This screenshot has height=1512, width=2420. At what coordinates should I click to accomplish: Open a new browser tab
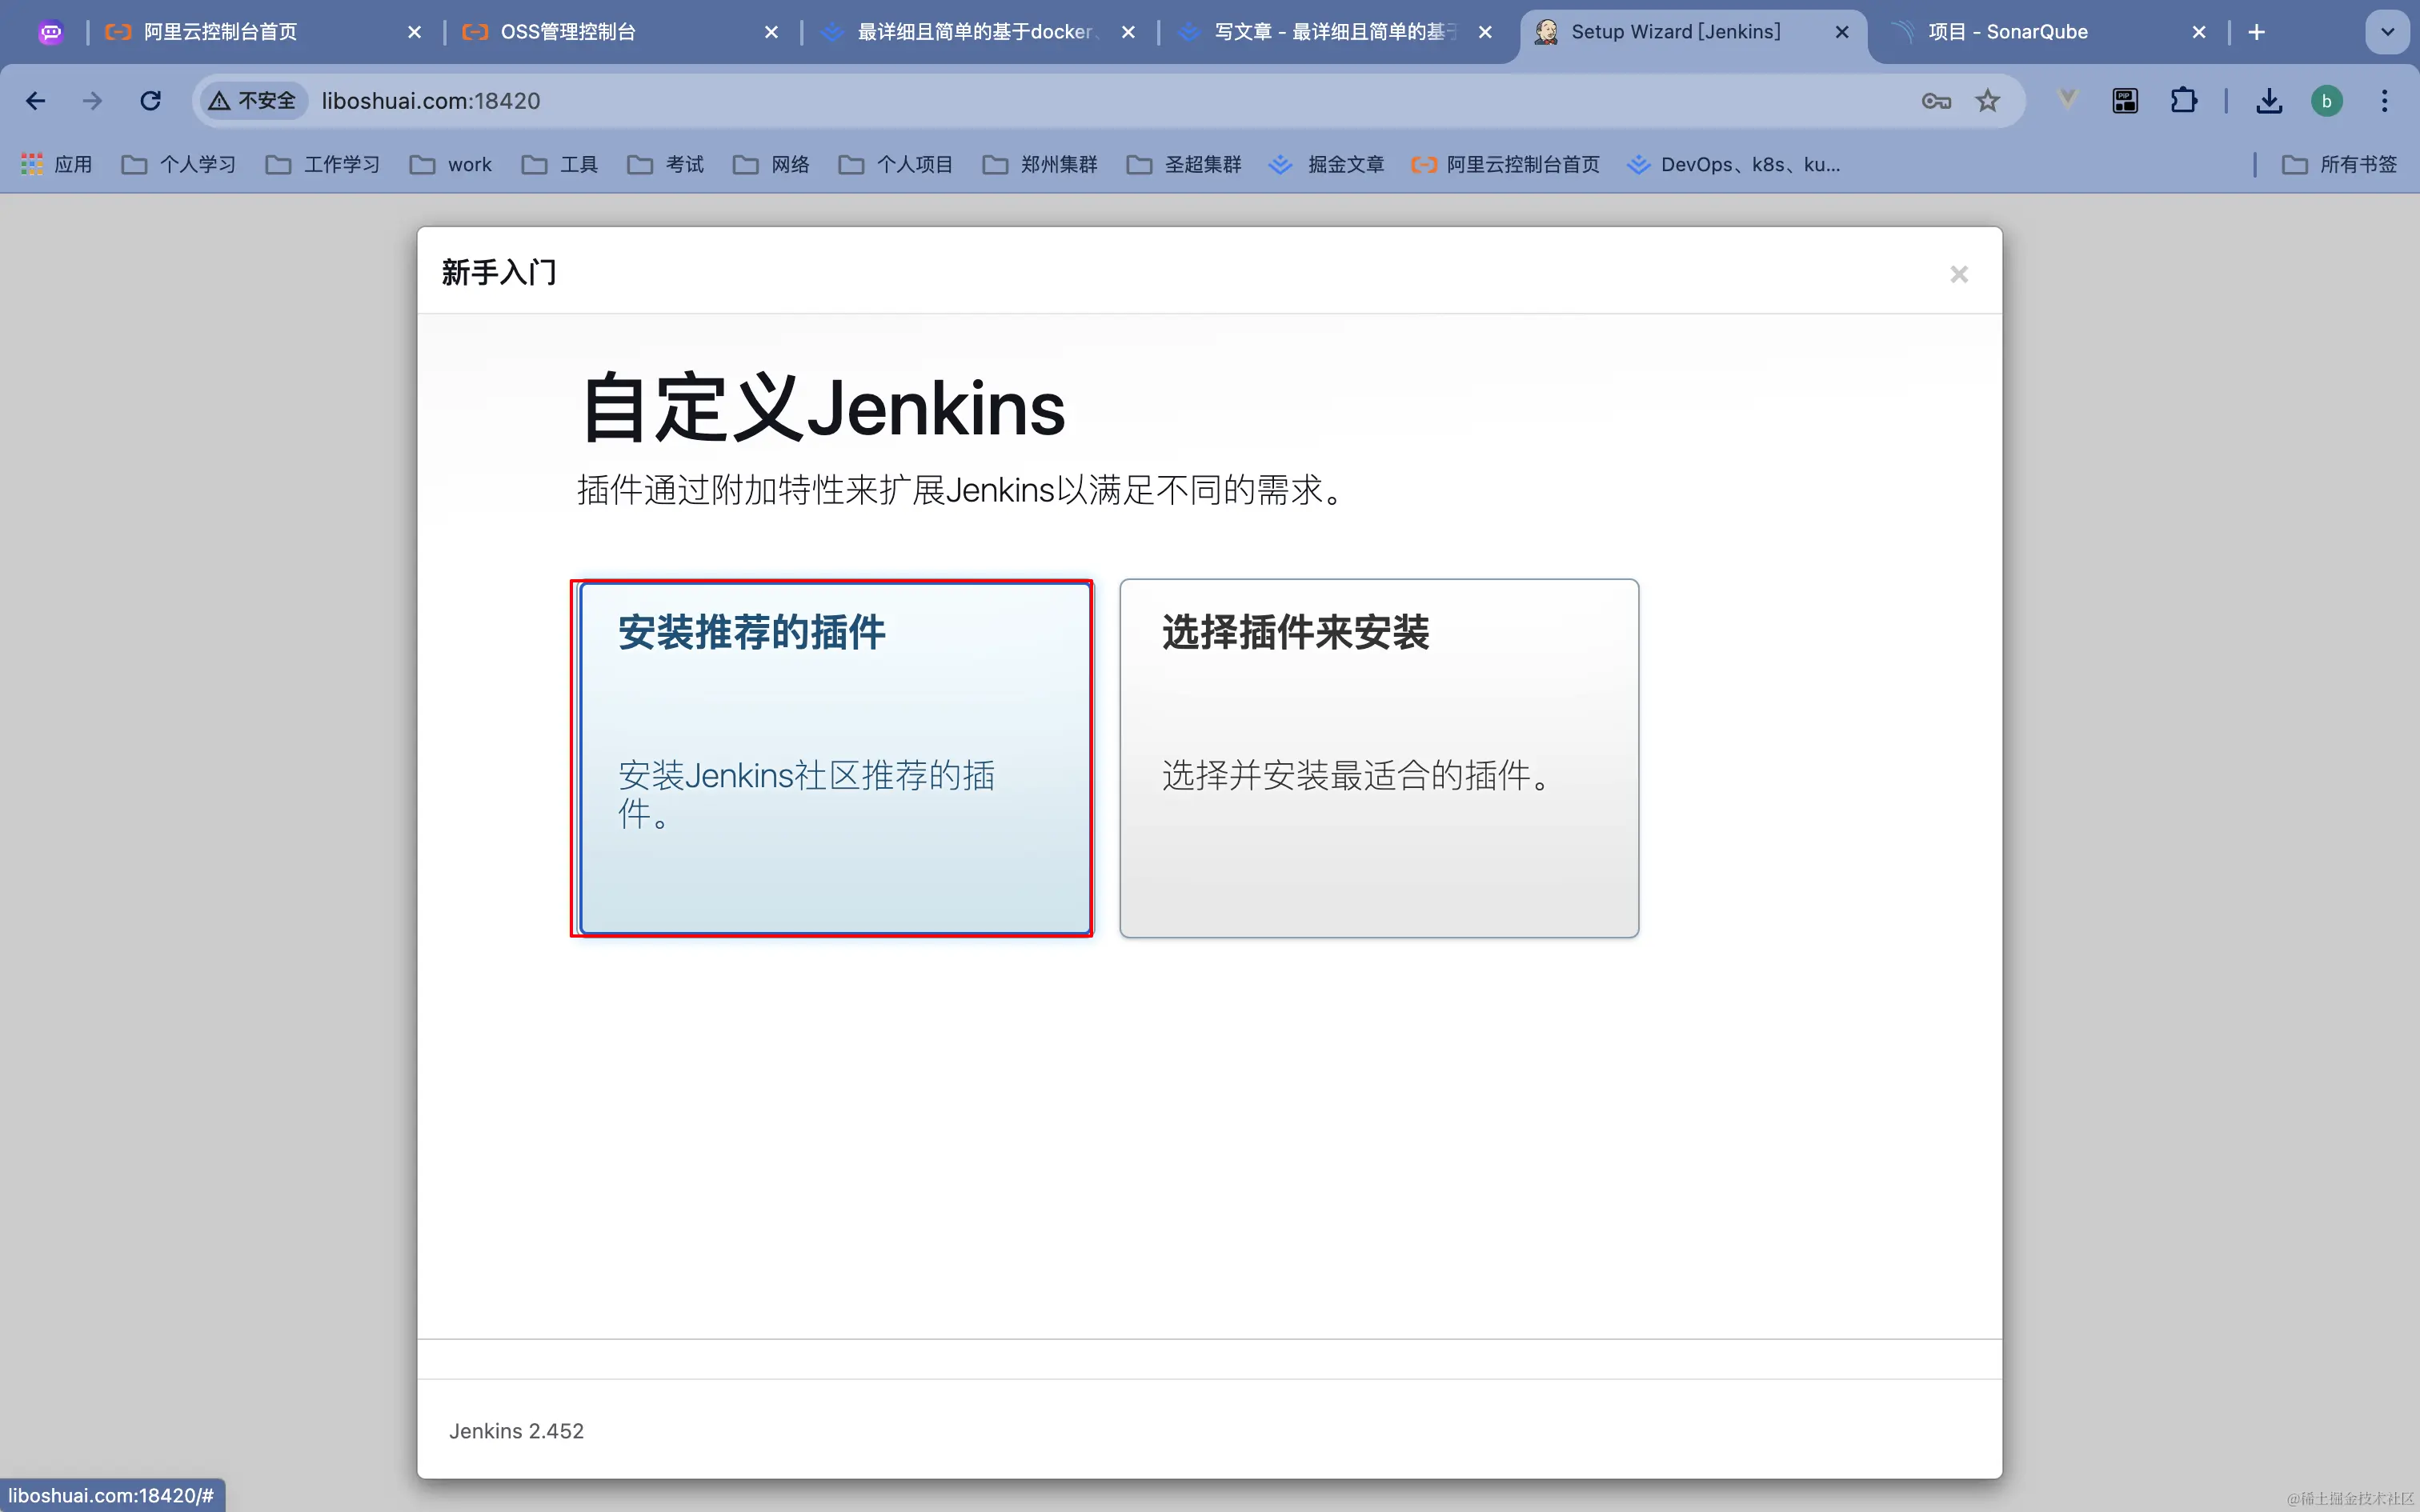point(2256,32)
